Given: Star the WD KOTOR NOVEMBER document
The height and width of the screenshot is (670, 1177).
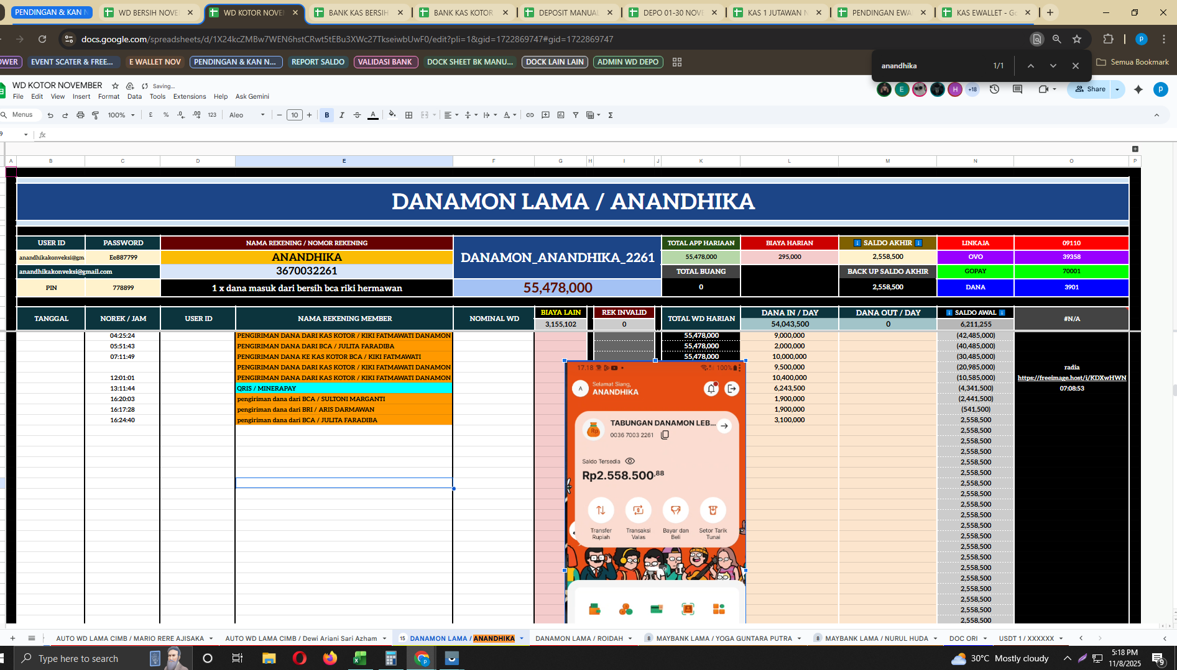Looking at the screenshot, I should [115, 86].
